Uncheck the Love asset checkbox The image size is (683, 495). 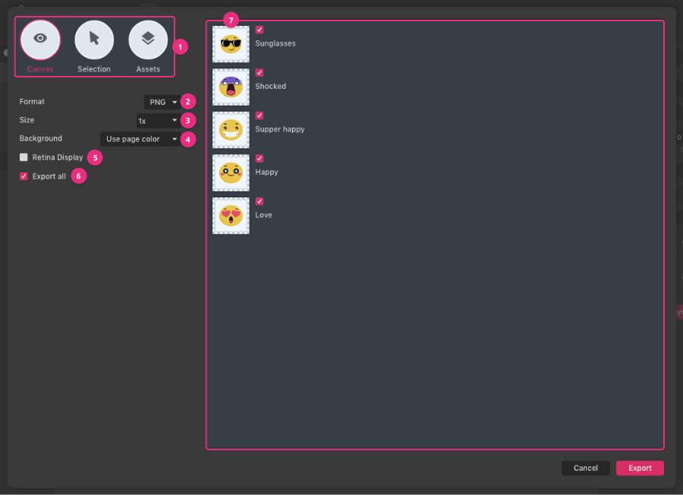pyautogui.click(x=260, y=201)
